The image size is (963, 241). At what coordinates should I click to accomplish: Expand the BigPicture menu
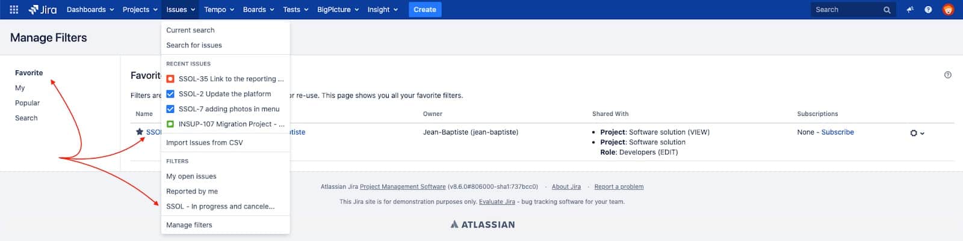(338, 10)
